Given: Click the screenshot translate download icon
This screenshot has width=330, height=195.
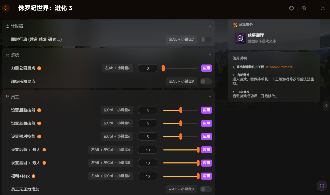Looking at the screenshot, I should 240,38.
